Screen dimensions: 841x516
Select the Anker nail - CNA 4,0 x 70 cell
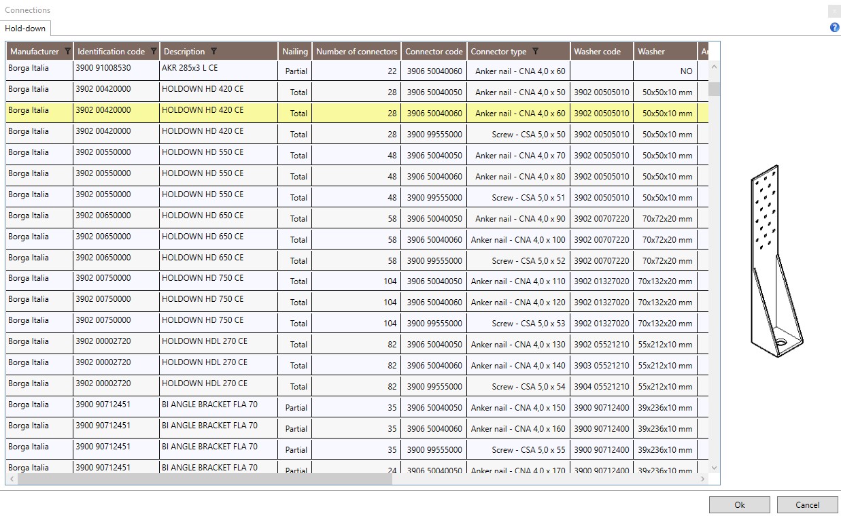click(519, 155)
